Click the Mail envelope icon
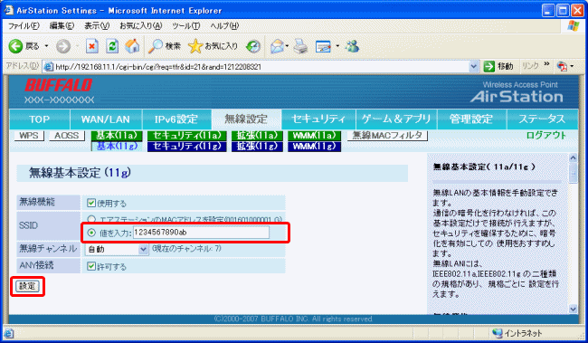The height and width of the screenshot is (343, 588). tap(277, 46)
